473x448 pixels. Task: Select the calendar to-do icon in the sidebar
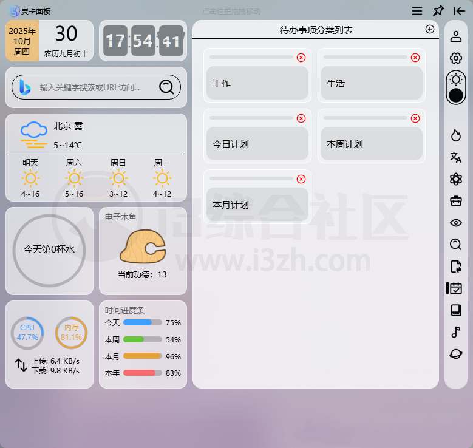coord(456,288)
